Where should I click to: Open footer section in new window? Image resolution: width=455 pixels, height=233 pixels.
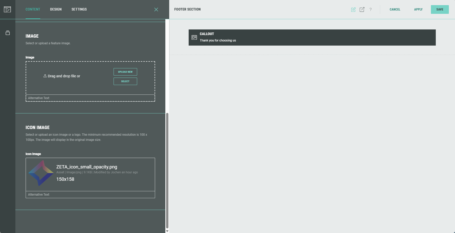tap(362, 9)
